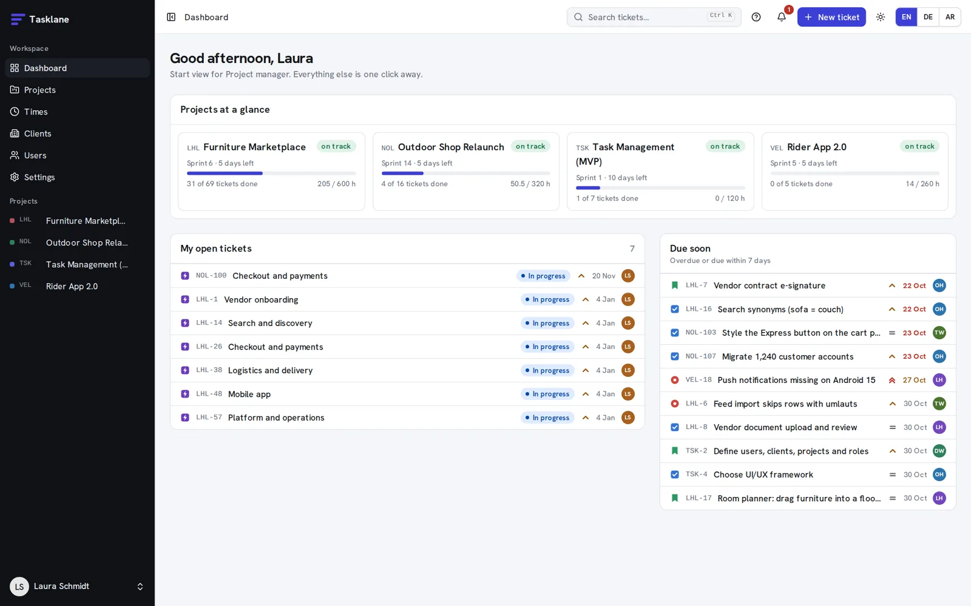Click the Projects folder icon in sidebar

(15, 90)
